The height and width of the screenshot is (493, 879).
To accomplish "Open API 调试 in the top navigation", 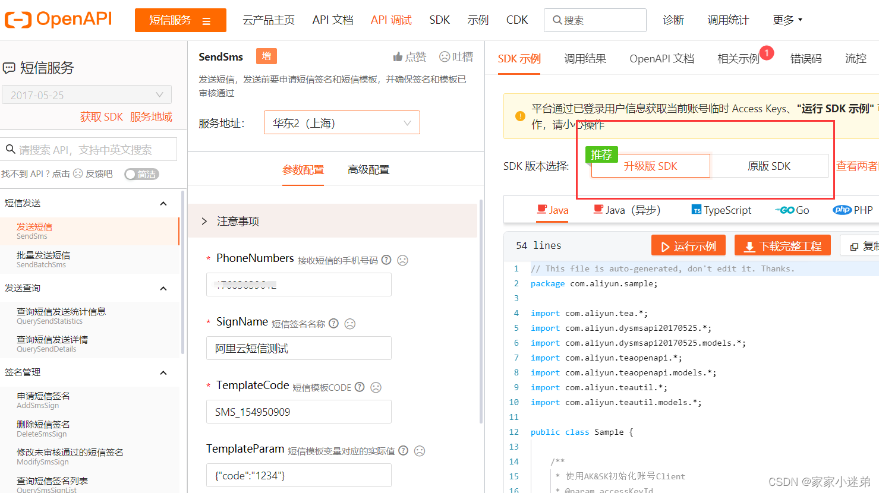I will 391,20.
